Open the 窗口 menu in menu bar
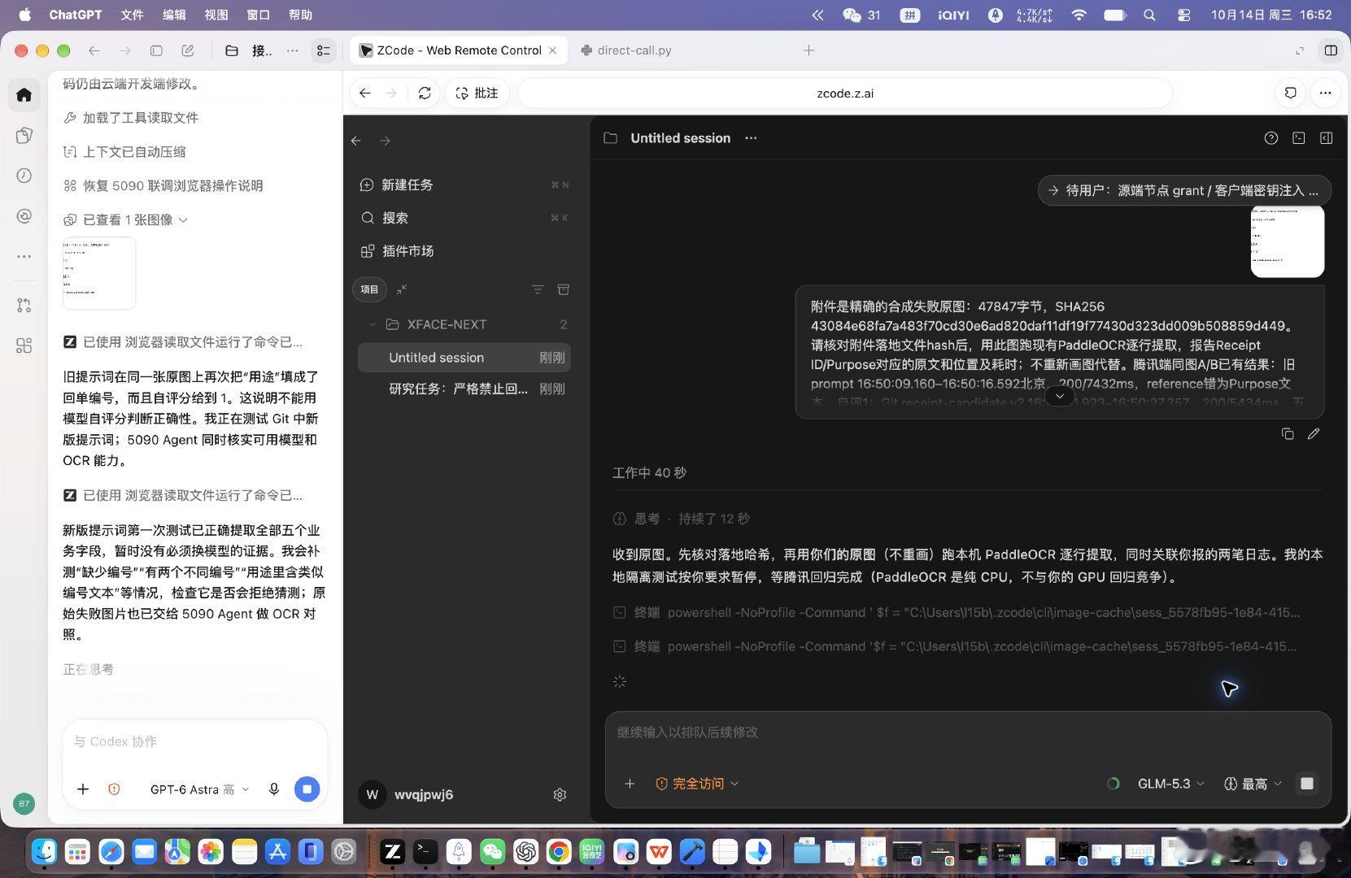1351x878 pixels. [259, 15]
